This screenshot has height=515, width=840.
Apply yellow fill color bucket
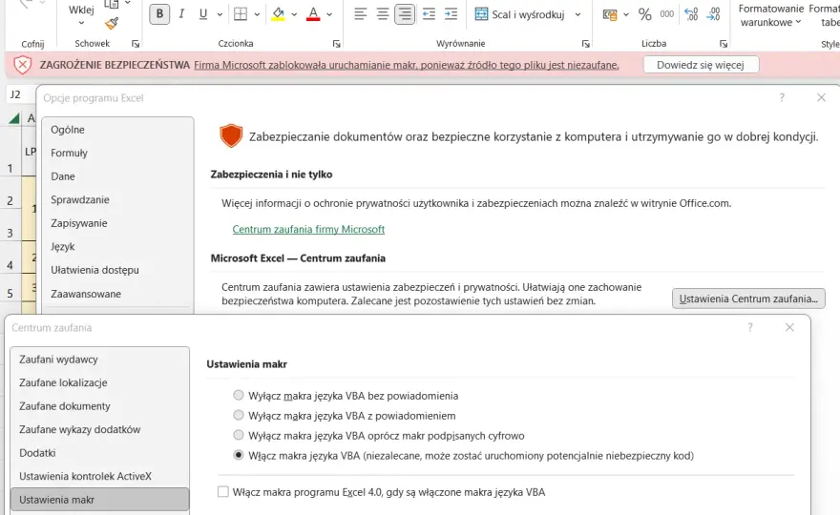278,14
